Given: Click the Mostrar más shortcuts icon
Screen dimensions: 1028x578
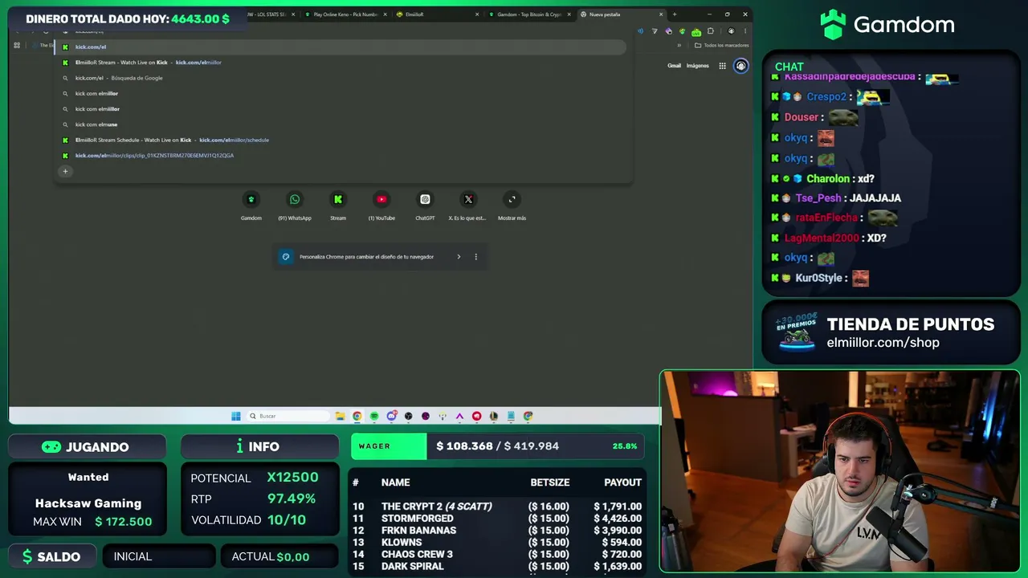Looking at the screenshot, I should 512,200.
